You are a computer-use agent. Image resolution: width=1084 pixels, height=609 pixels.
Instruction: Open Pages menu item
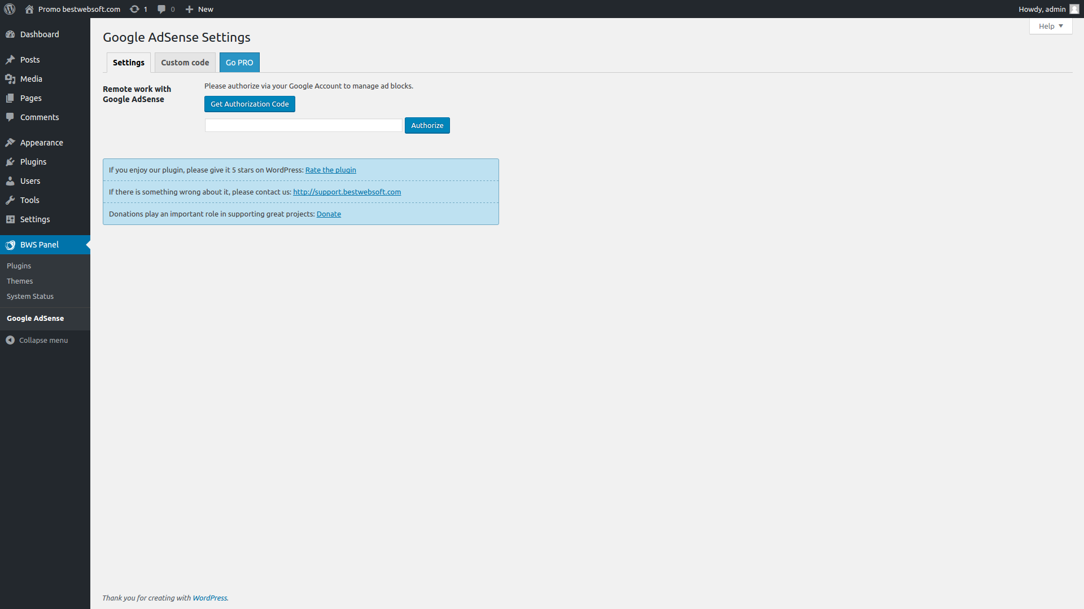45,98
